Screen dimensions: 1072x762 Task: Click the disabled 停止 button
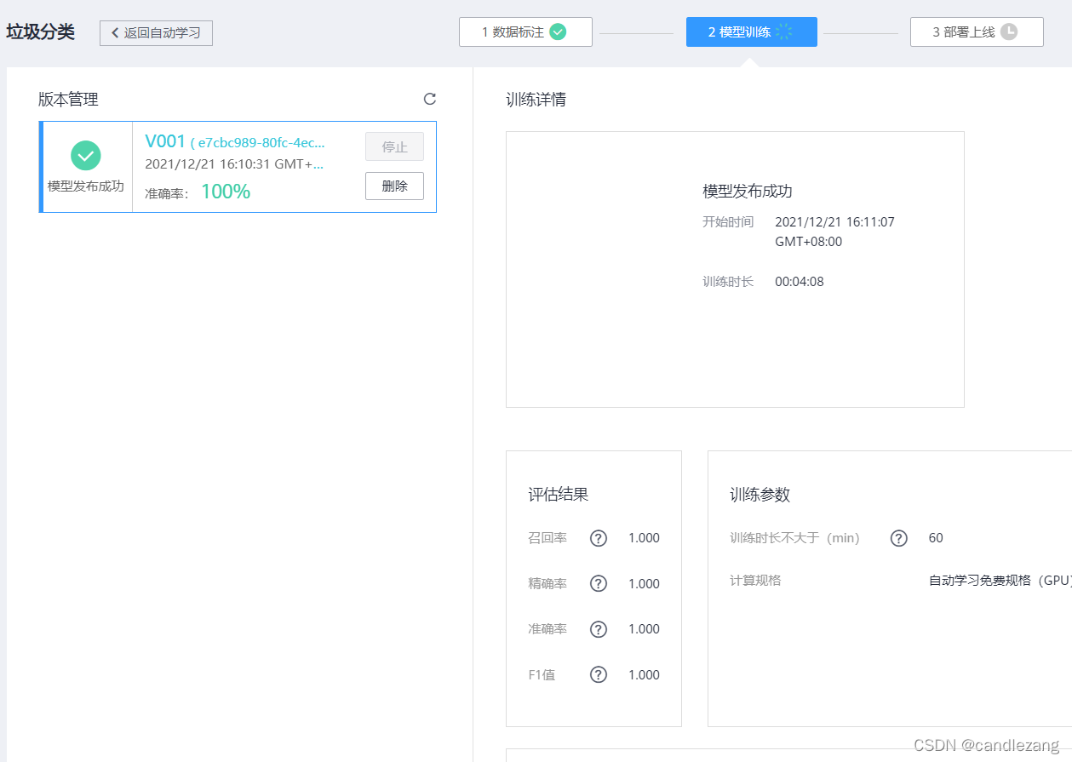(394, 146)
